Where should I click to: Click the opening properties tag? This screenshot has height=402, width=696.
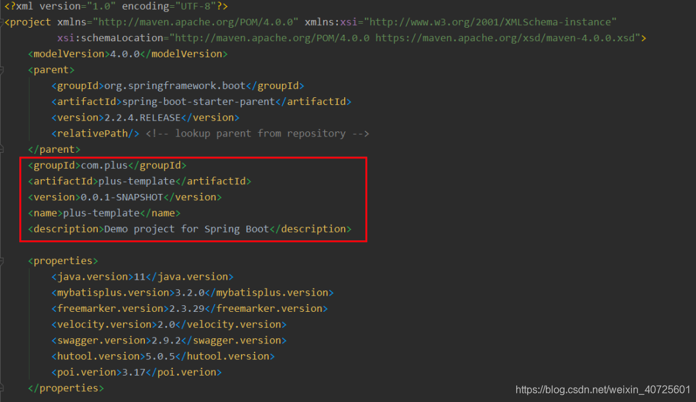(63, 261)
